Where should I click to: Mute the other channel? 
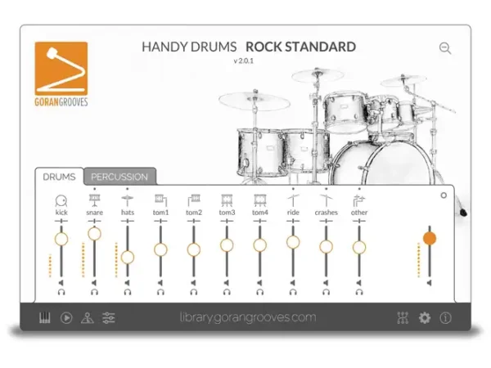click(x=359, y=283)
